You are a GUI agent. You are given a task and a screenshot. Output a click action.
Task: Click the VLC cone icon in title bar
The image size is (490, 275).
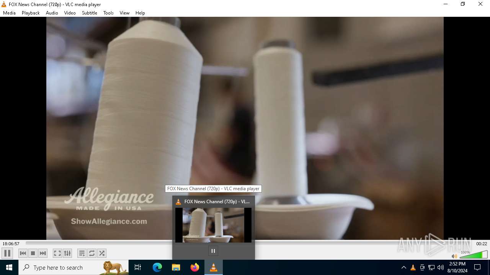click(x=4, y=4)
